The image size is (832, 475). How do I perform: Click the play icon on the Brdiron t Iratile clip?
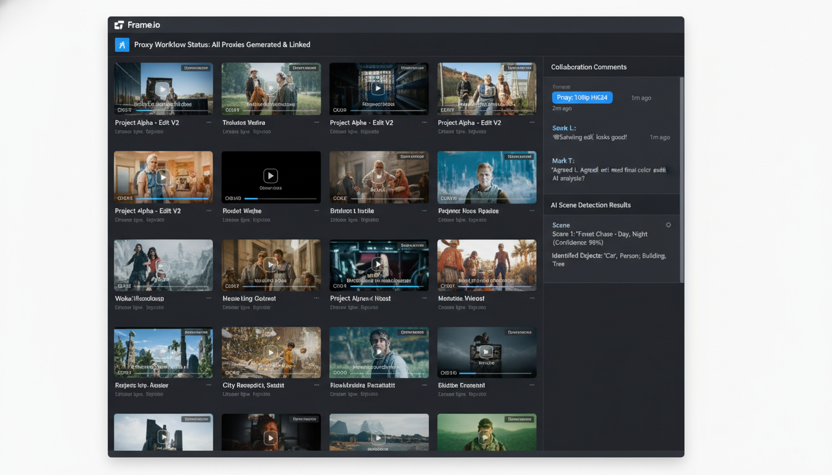pyautogui.click(x=378, y=176)
